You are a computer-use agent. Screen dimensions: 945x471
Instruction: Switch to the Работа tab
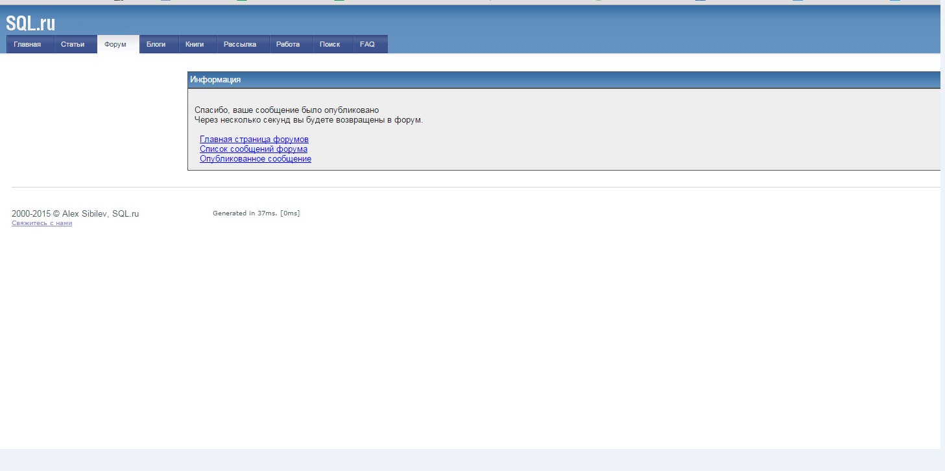pos(288,44)
